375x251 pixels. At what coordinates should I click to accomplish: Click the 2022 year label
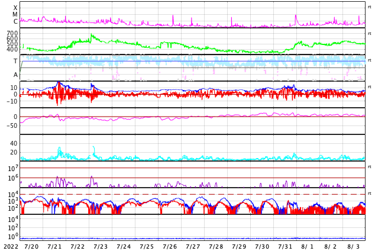coord(10,246)
